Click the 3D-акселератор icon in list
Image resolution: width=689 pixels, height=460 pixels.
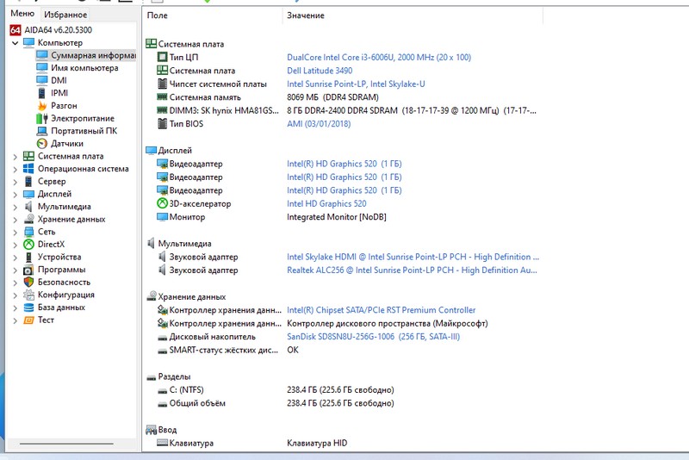point(162,204)
